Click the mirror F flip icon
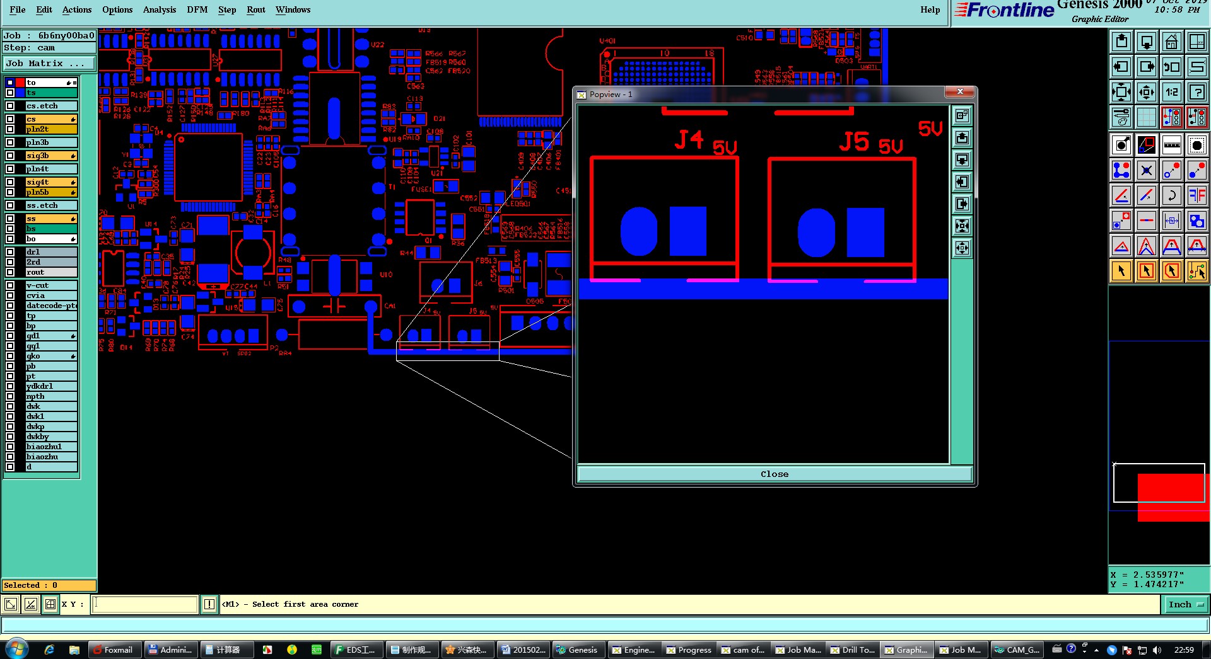The height and width of the screenshot is (659, 1211). [1197, 195]
